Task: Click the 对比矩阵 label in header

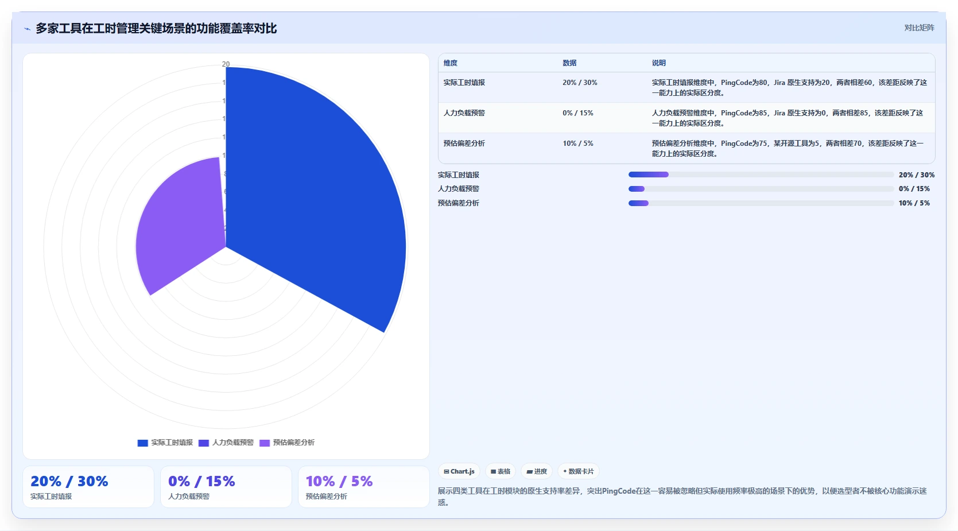Action: [x=919, y=28]
